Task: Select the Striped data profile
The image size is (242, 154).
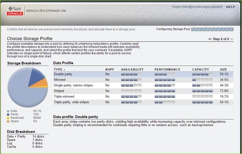Action: point(143,91)
